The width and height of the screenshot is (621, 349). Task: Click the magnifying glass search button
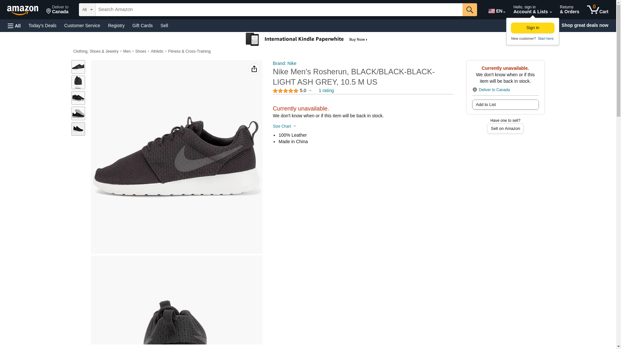point(469,10)
